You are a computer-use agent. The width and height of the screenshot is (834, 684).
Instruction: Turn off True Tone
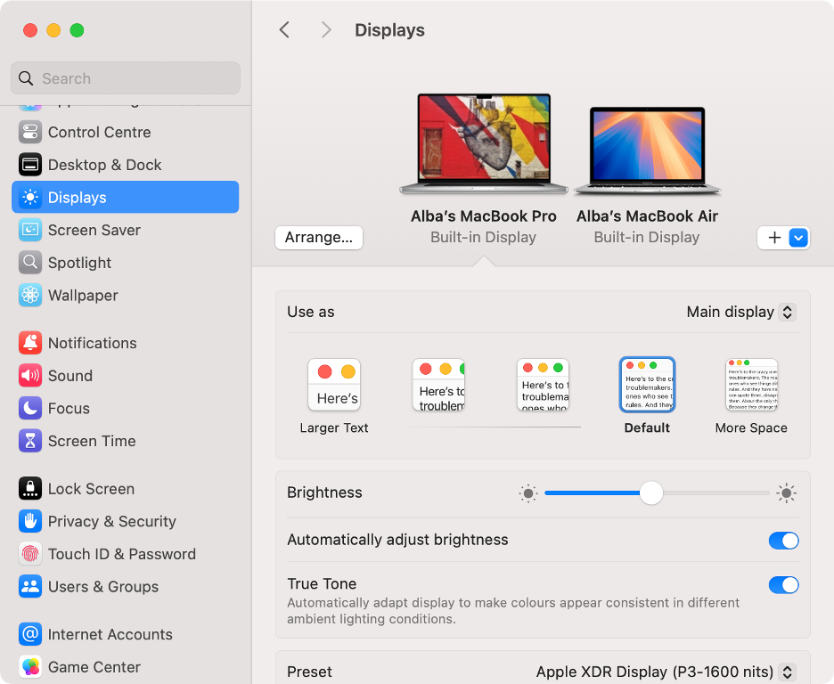click(783, 585)
